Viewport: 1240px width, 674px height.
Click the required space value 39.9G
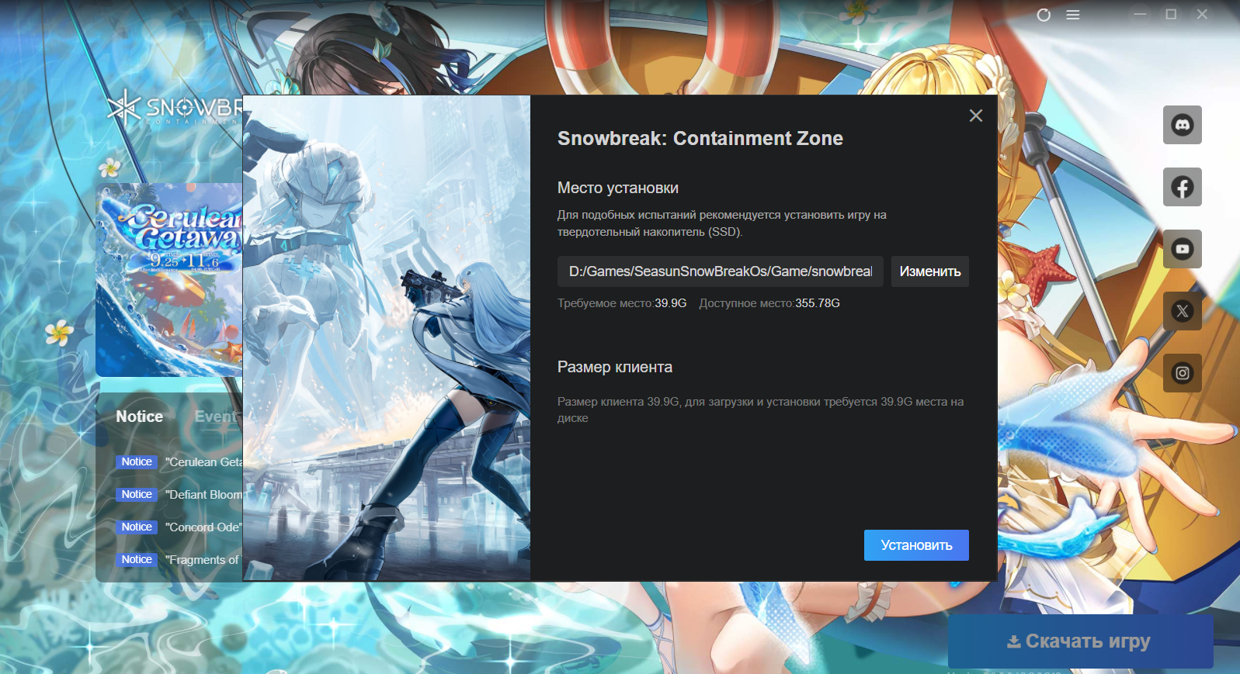coord(671,303)
